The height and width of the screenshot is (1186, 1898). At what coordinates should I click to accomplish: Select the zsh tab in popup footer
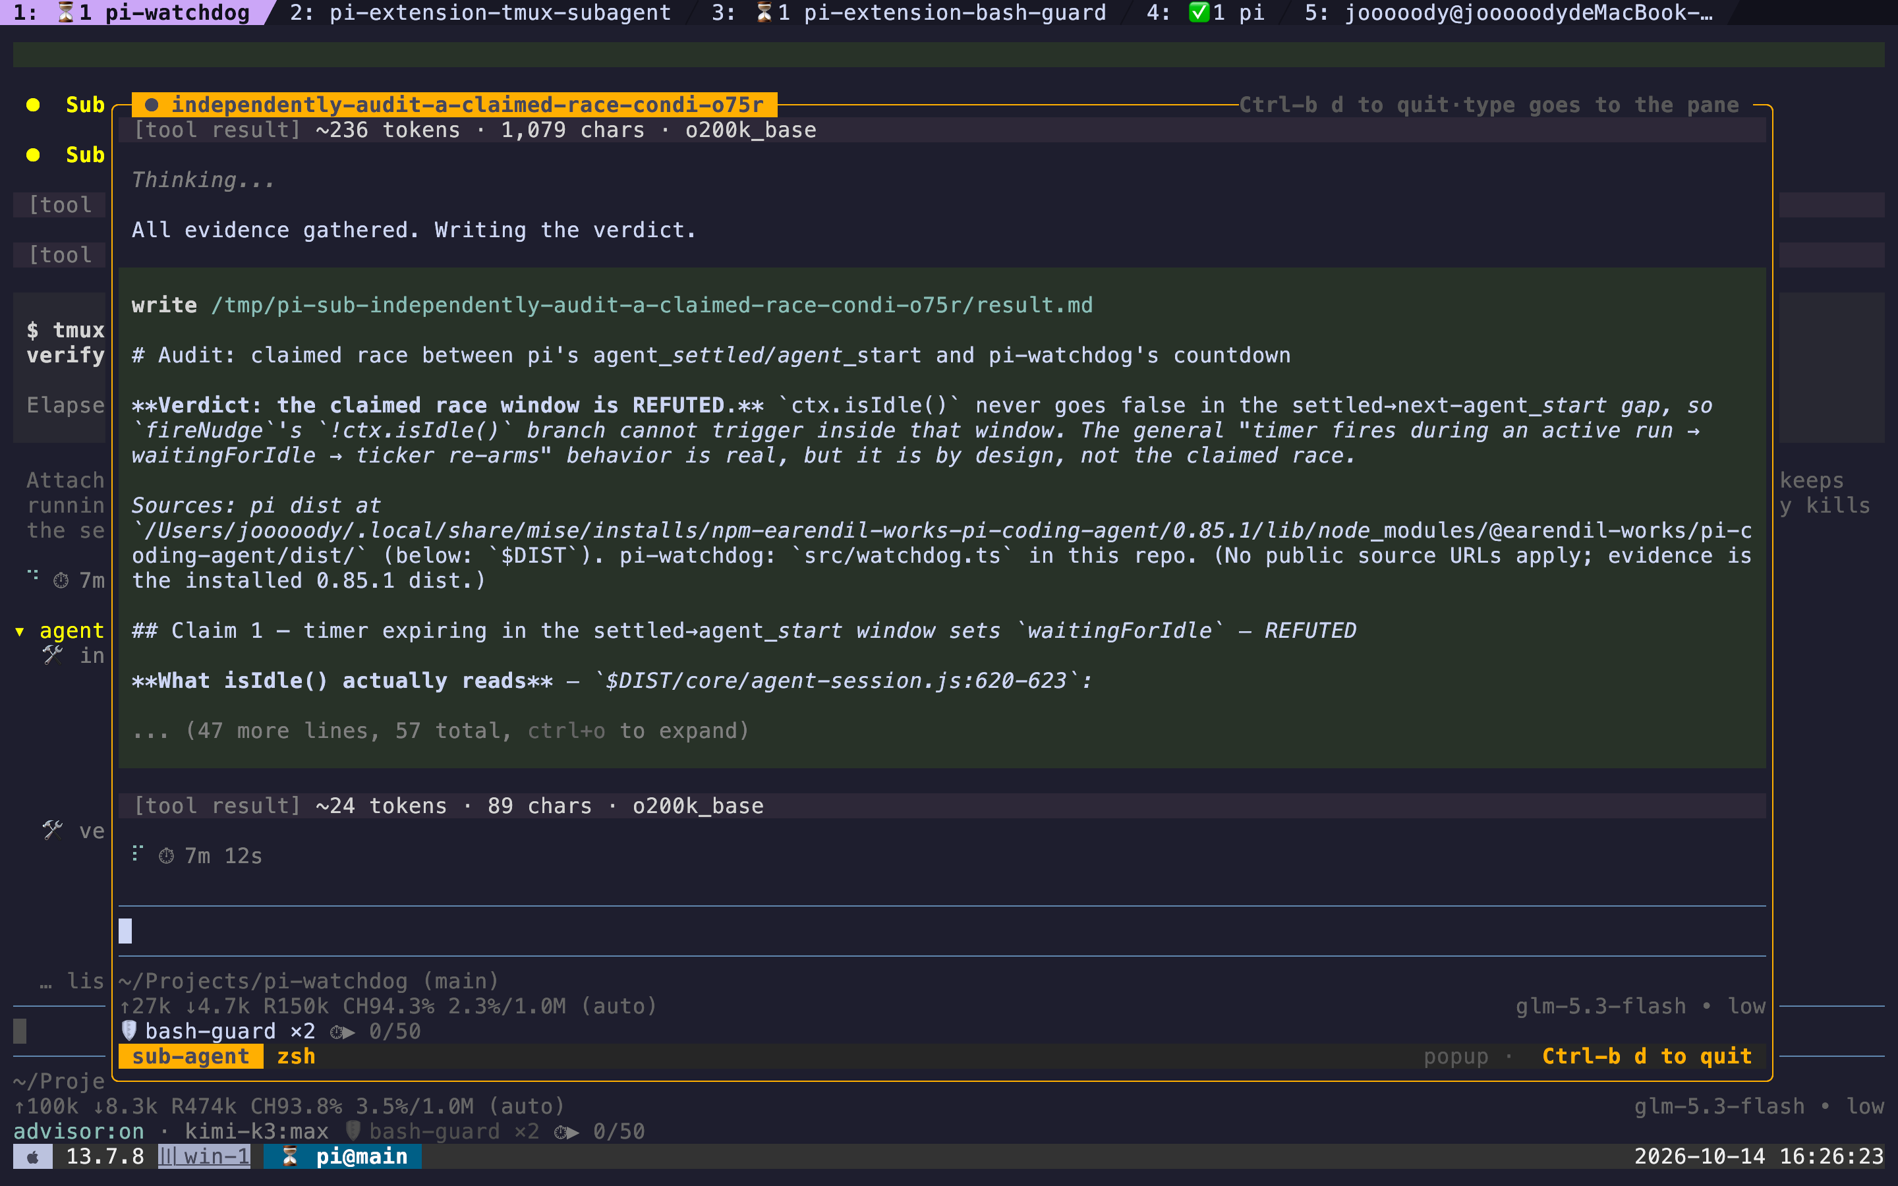coord(296,1057)
